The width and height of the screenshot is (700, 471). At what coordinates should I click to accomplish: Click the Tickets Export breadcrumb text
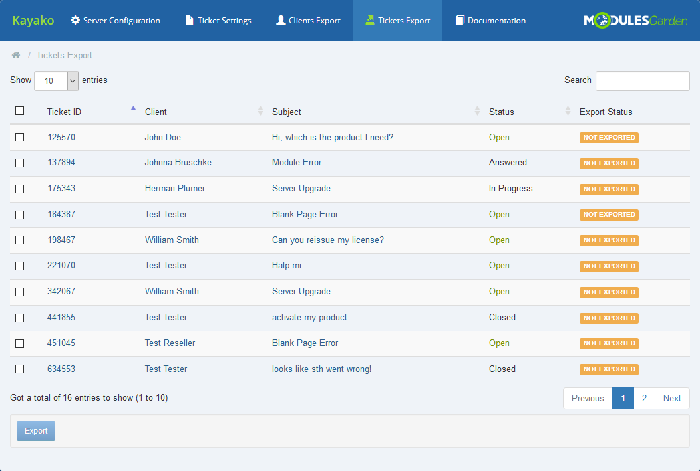[65, 55]
